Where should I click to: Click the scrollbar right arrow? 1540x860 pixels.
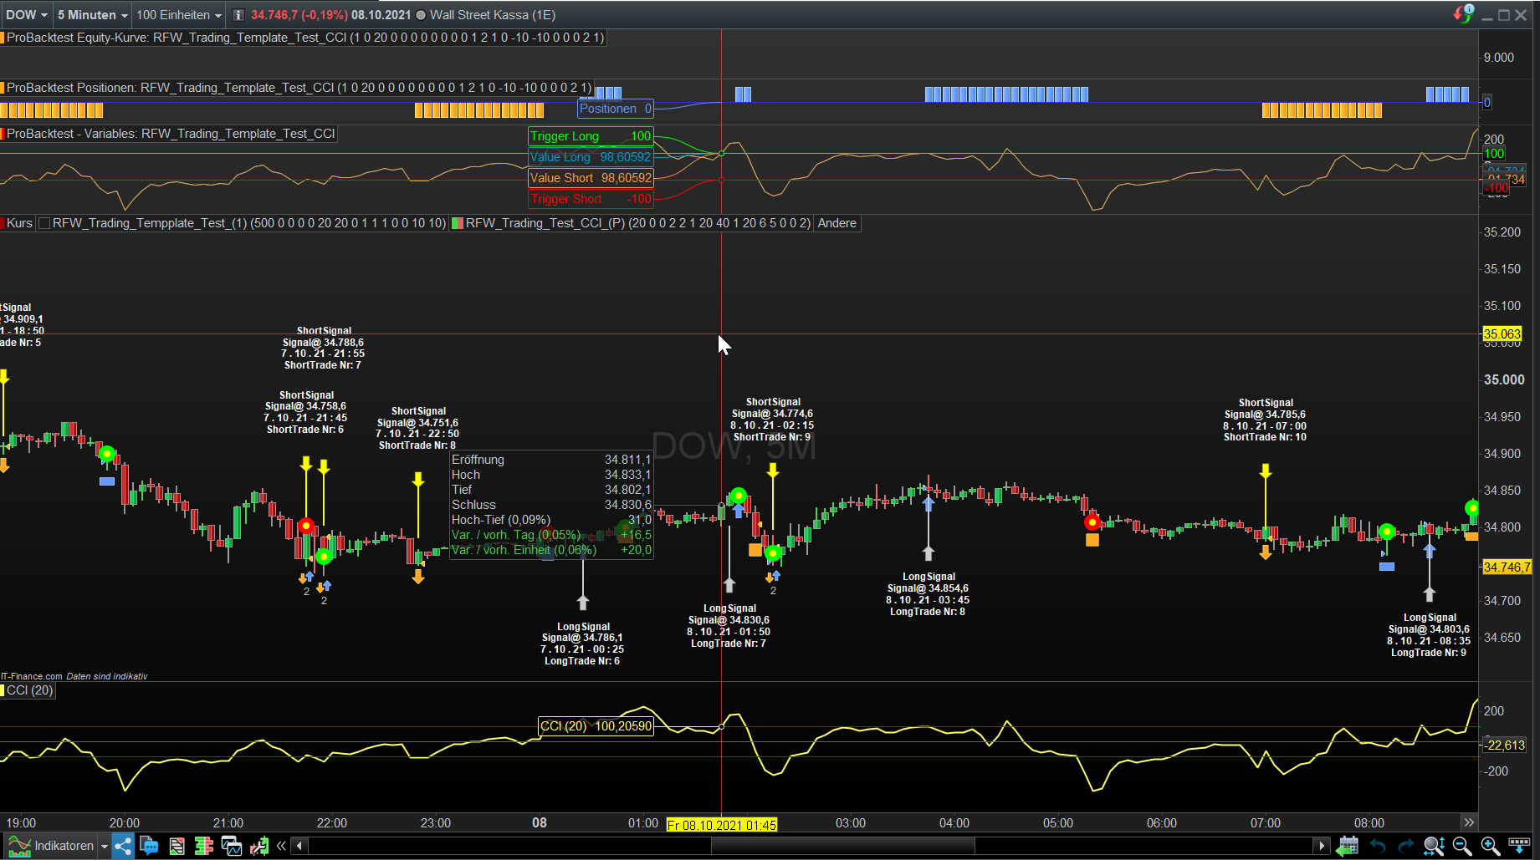point(1322,846)
